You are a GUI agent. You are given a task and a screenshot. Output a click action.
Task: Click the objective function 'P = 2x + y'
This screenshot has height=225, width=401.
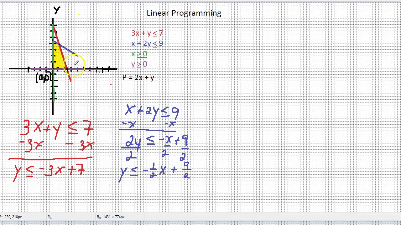pyautogui.click(x=138, y=77)
